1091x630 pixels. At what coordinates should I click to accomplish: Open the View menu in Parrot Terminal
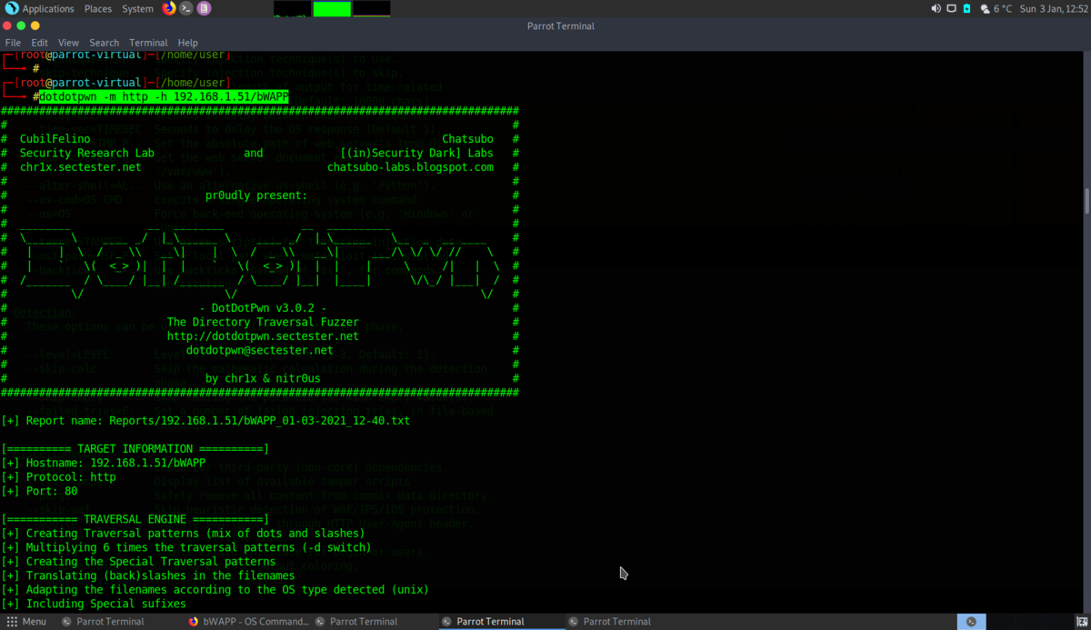click(x=68, y=43)
